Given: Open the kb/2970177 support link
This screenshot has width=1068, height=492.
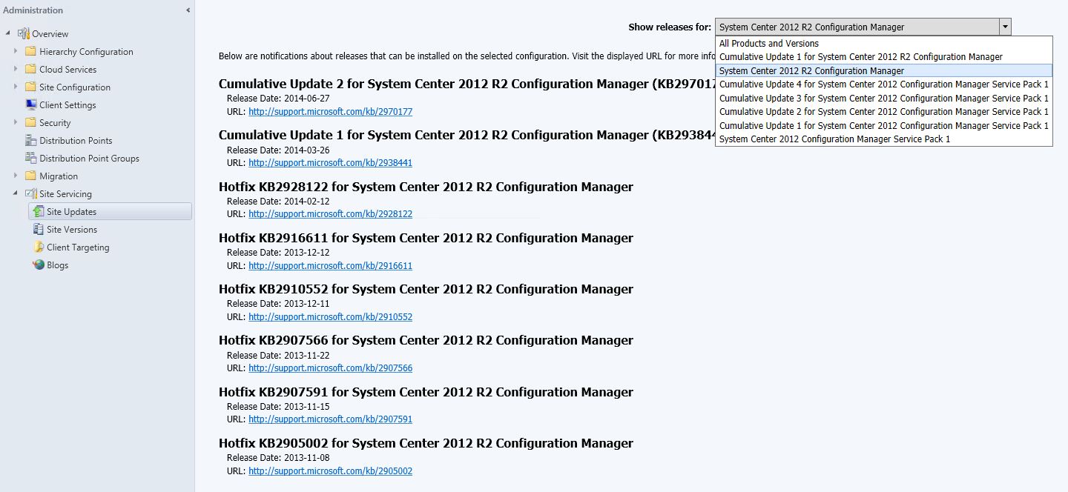Looking at the screenshot, I should pos(330,112).
